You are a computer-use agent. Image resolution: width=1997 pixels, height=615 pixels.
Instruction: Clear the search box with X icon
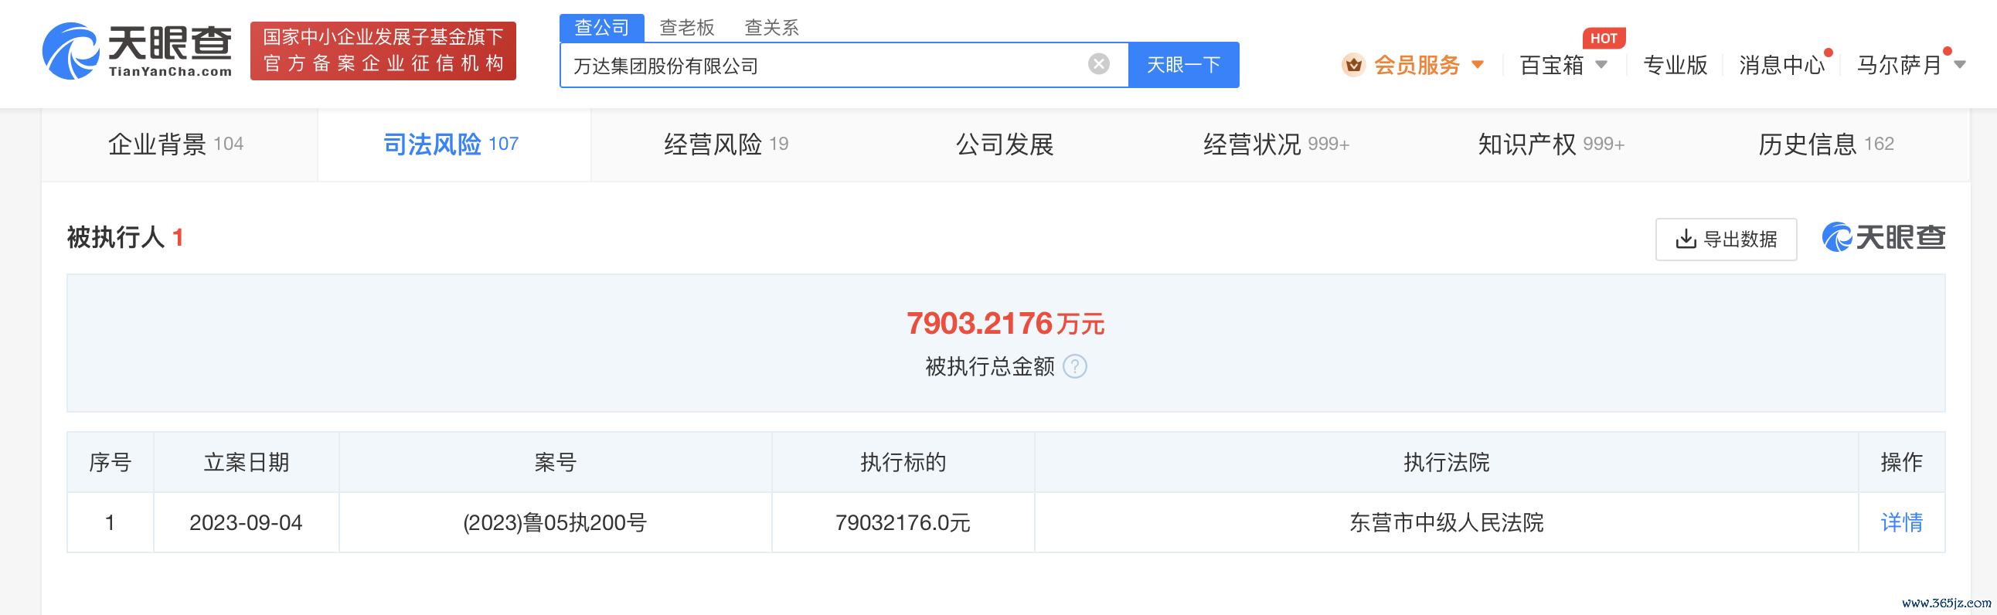(1098, 64)
